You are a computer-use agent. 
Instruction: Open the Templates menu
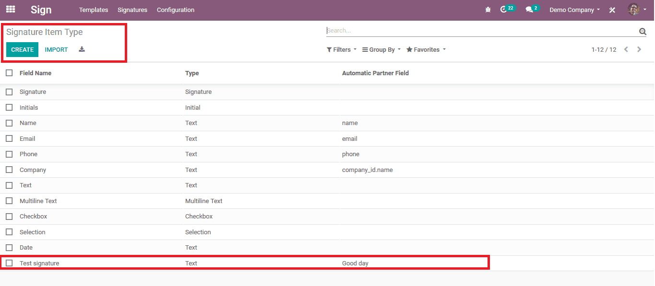[94, 10]
